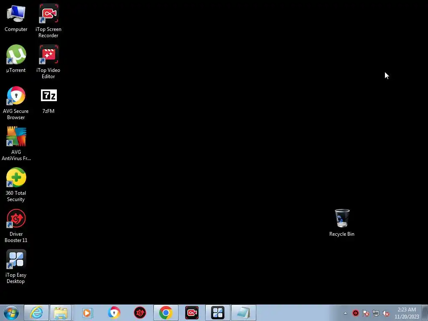Click the Show desktop strip
Image resolution: width=428 pixels, height=321 pixels.
(425, 313)
